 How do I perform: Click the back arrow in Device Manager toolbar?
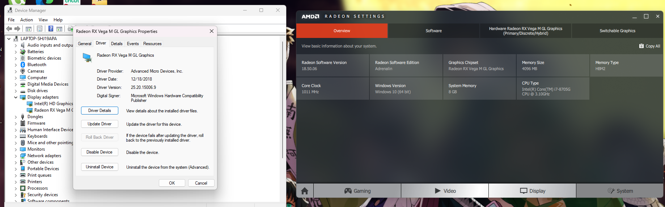click(x=9, y=29)
